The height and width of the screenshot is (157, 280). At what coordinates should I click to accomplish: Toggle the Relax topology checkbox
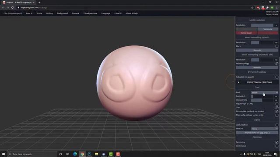[276, 64]
